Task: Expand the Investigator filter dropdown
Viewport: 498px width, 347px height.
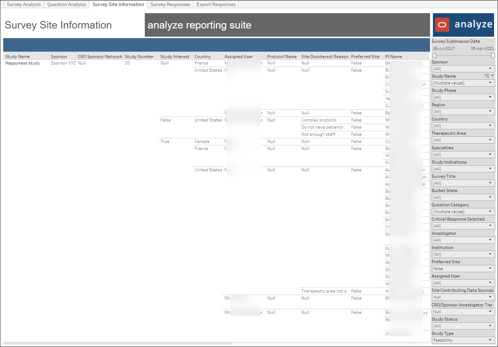Action: (x=463, y=240)
